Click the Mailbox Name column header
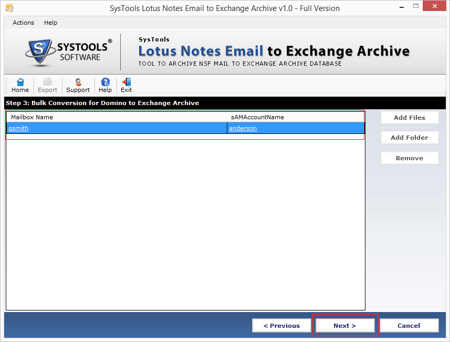 point(117,117)
